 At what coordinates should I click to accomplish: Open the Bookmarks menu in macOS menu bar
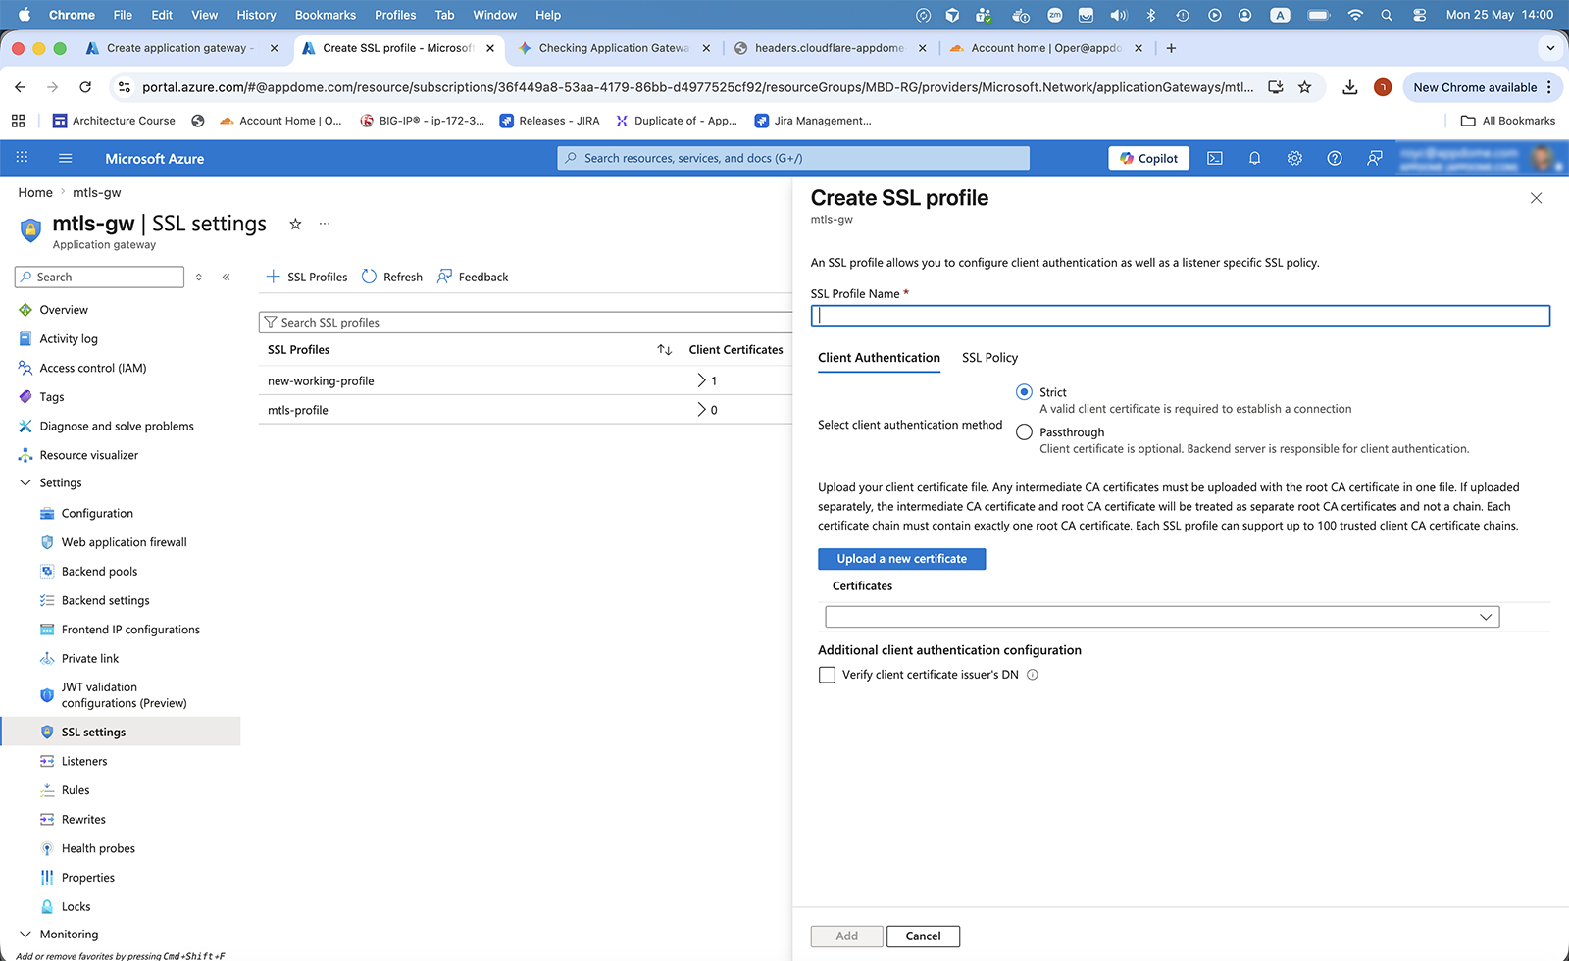[x=325, y=15]
